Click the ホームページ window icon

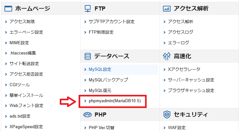[x=8, y=9]
